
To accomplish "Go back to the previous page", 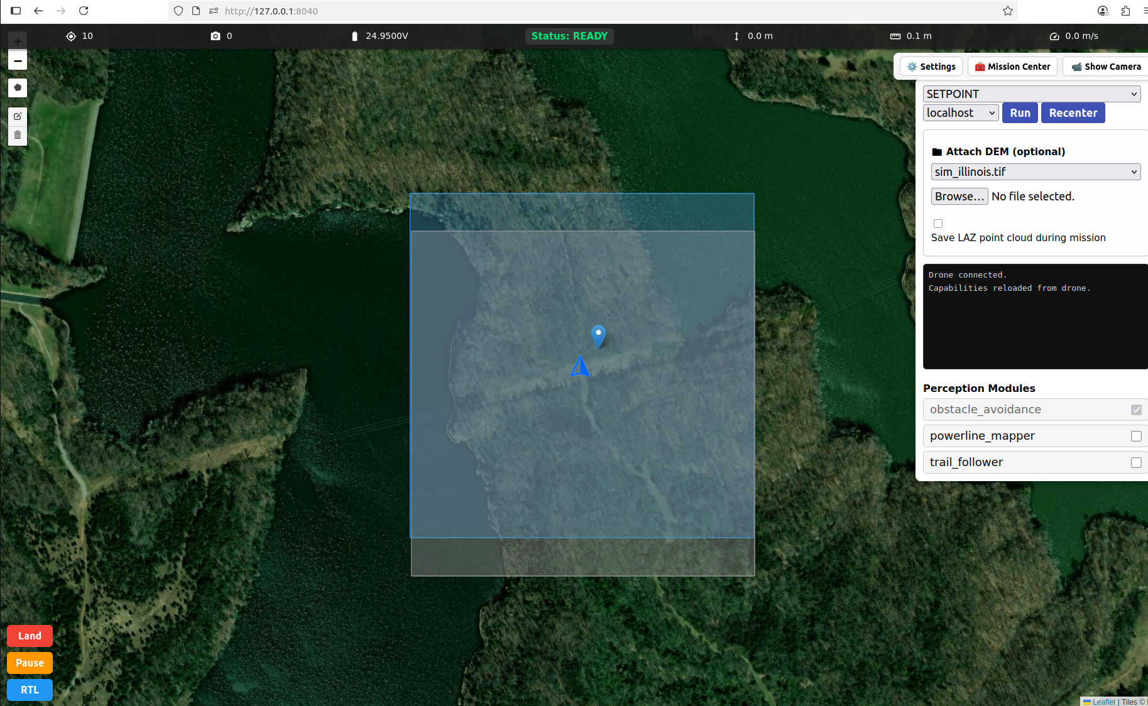I will pyautogui.click(x=38, y=11).
